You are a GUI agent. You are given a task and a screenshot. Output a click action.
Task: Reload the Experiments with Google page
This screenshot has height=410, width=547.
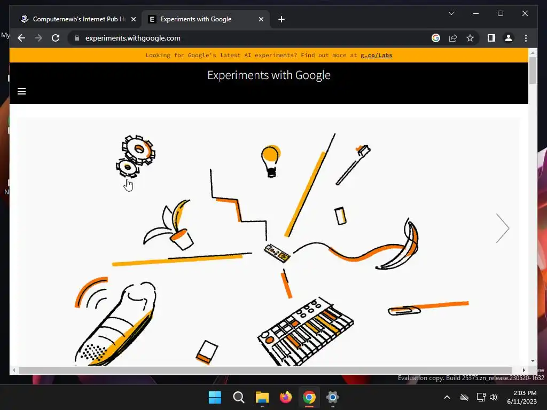coord(56,38)
